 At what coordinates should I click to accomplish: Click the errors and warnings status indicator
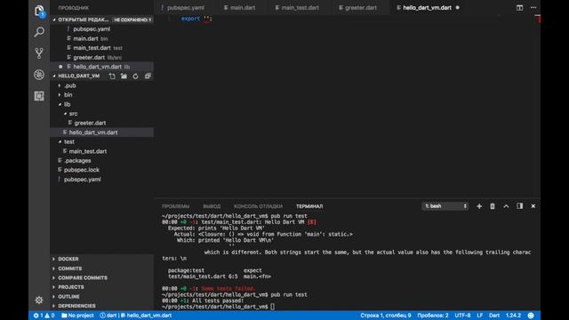pyautogui.click(x=44, y=316)
